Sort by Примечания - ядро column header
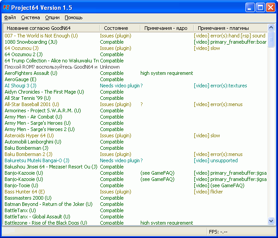The height and width of the screenshot is (238, 278). [x=167, y=28]
